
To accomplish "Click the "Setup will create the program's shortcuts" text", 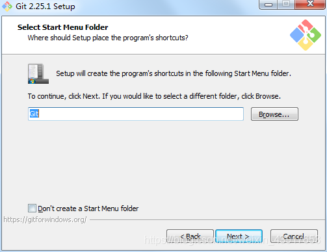I will pyautogui.click(x=174, y=73).
